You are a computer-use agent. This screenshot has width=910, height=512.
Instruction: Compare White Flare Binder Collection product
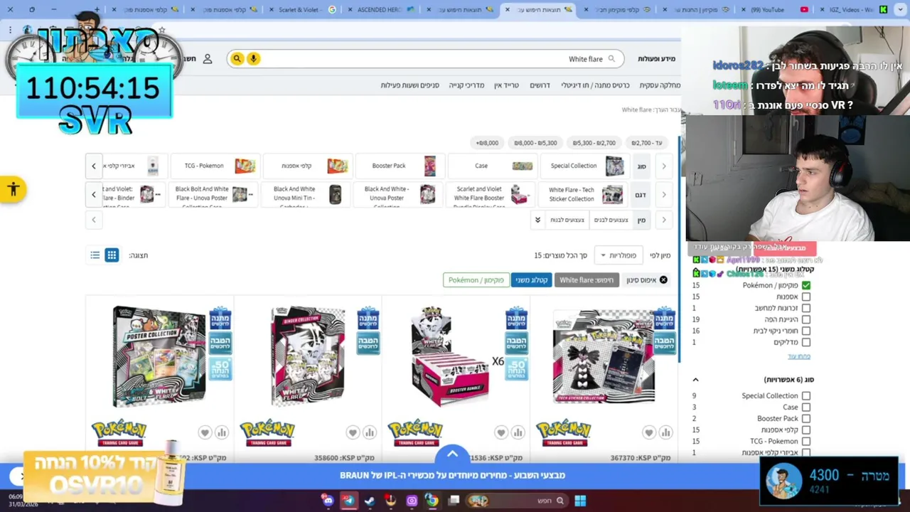pyautogui.click(x=370, y=432)
